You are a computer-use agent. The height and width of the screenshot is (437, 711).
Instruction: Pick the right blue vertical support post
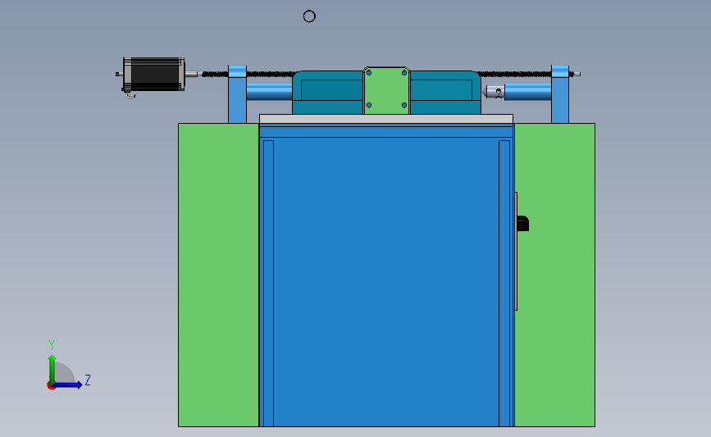tap(560, 94)
